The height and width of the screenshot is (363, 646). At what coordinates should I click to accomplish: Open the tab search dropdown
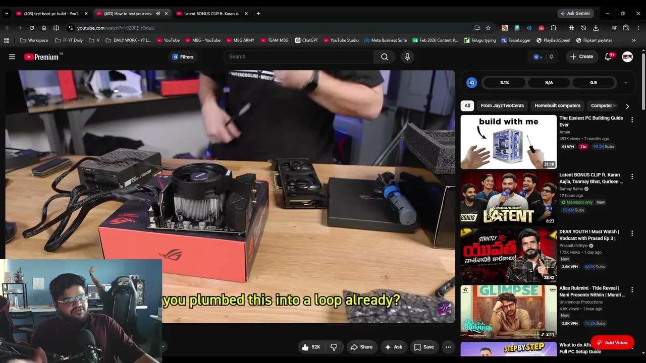click(7, 14)
